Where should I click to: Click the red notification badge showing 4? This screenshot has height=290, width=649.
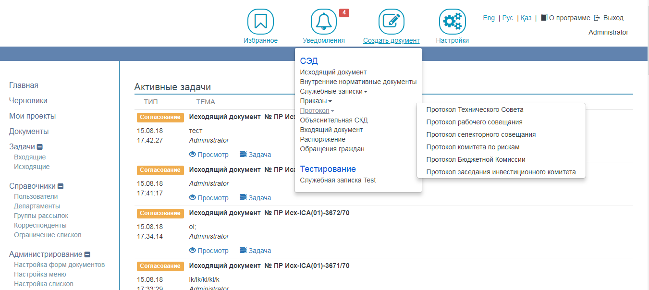click(344, 13)
